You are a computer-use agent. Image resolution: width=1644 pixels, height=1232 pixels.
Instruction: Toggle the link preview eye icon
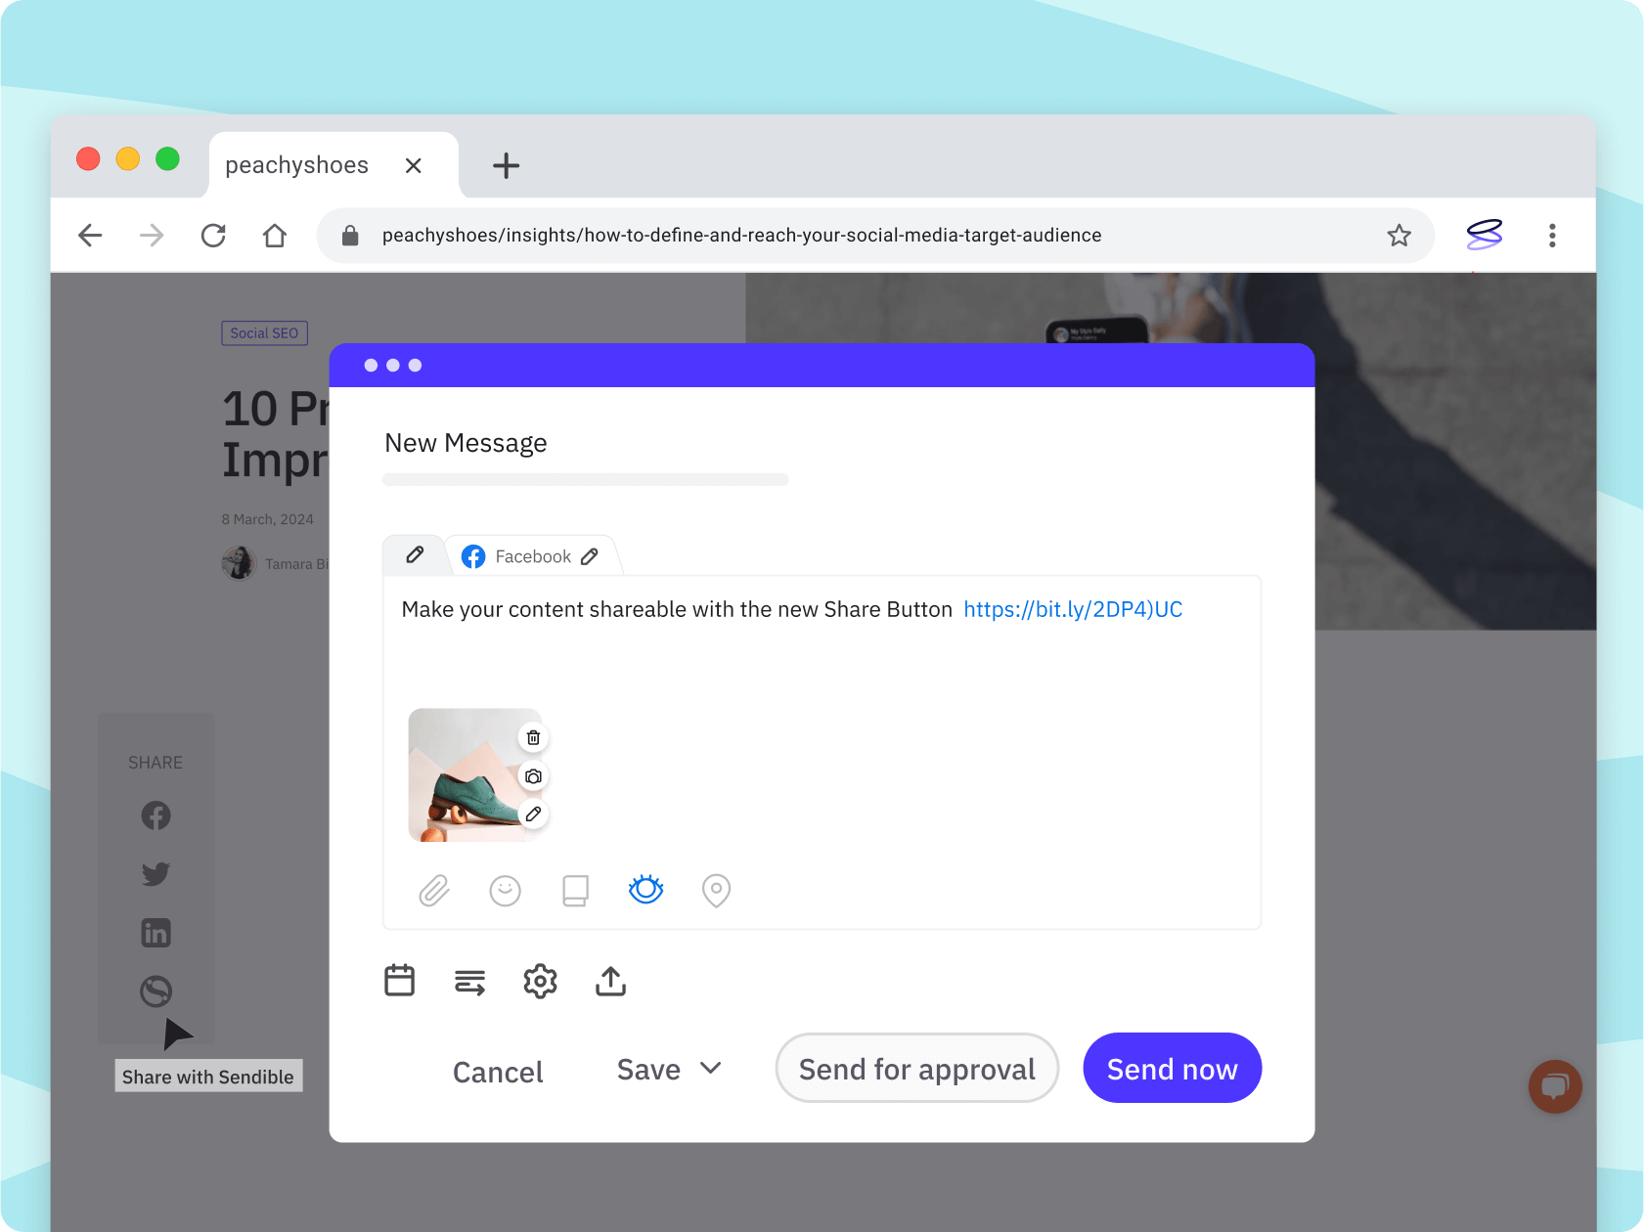coord(645,890)
